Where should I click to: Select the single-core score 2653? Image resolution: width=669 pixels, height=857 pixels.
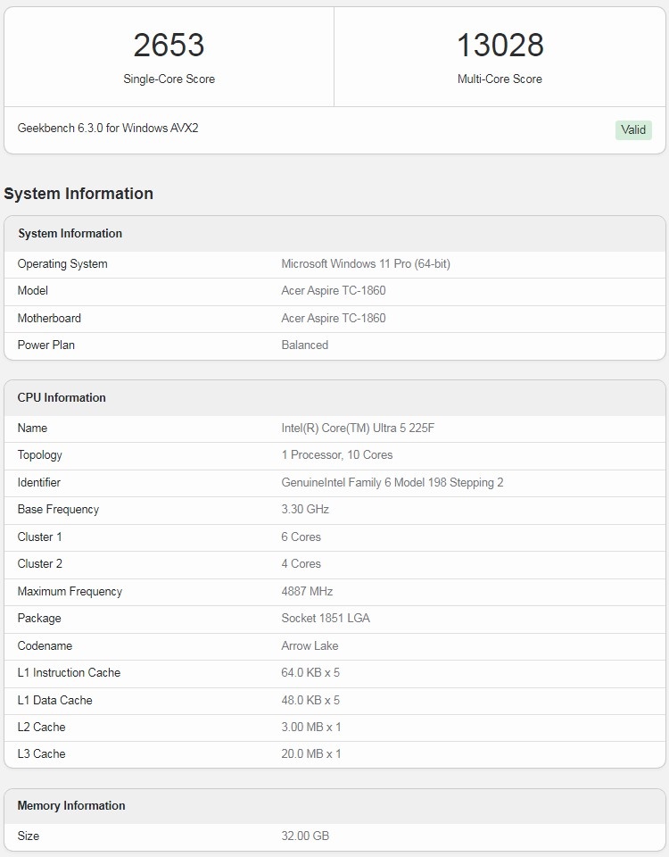tap(169, 45)
